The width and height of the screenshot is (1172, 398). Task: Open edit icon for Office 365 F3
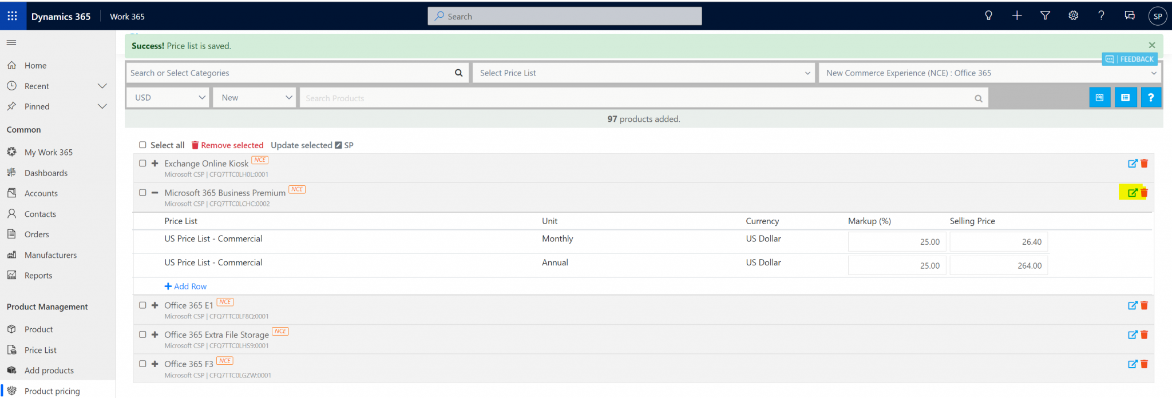(x=1132, y=364)
